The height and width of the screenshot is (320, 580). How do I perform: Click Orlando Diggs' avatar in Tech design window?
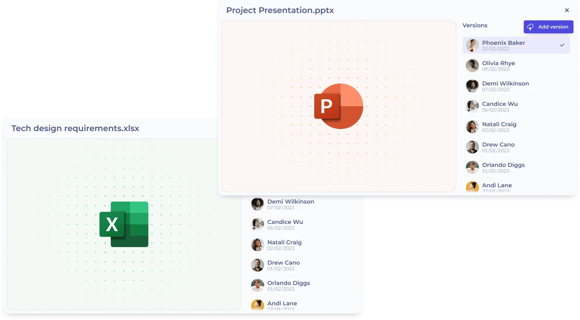tap(258, 285)
